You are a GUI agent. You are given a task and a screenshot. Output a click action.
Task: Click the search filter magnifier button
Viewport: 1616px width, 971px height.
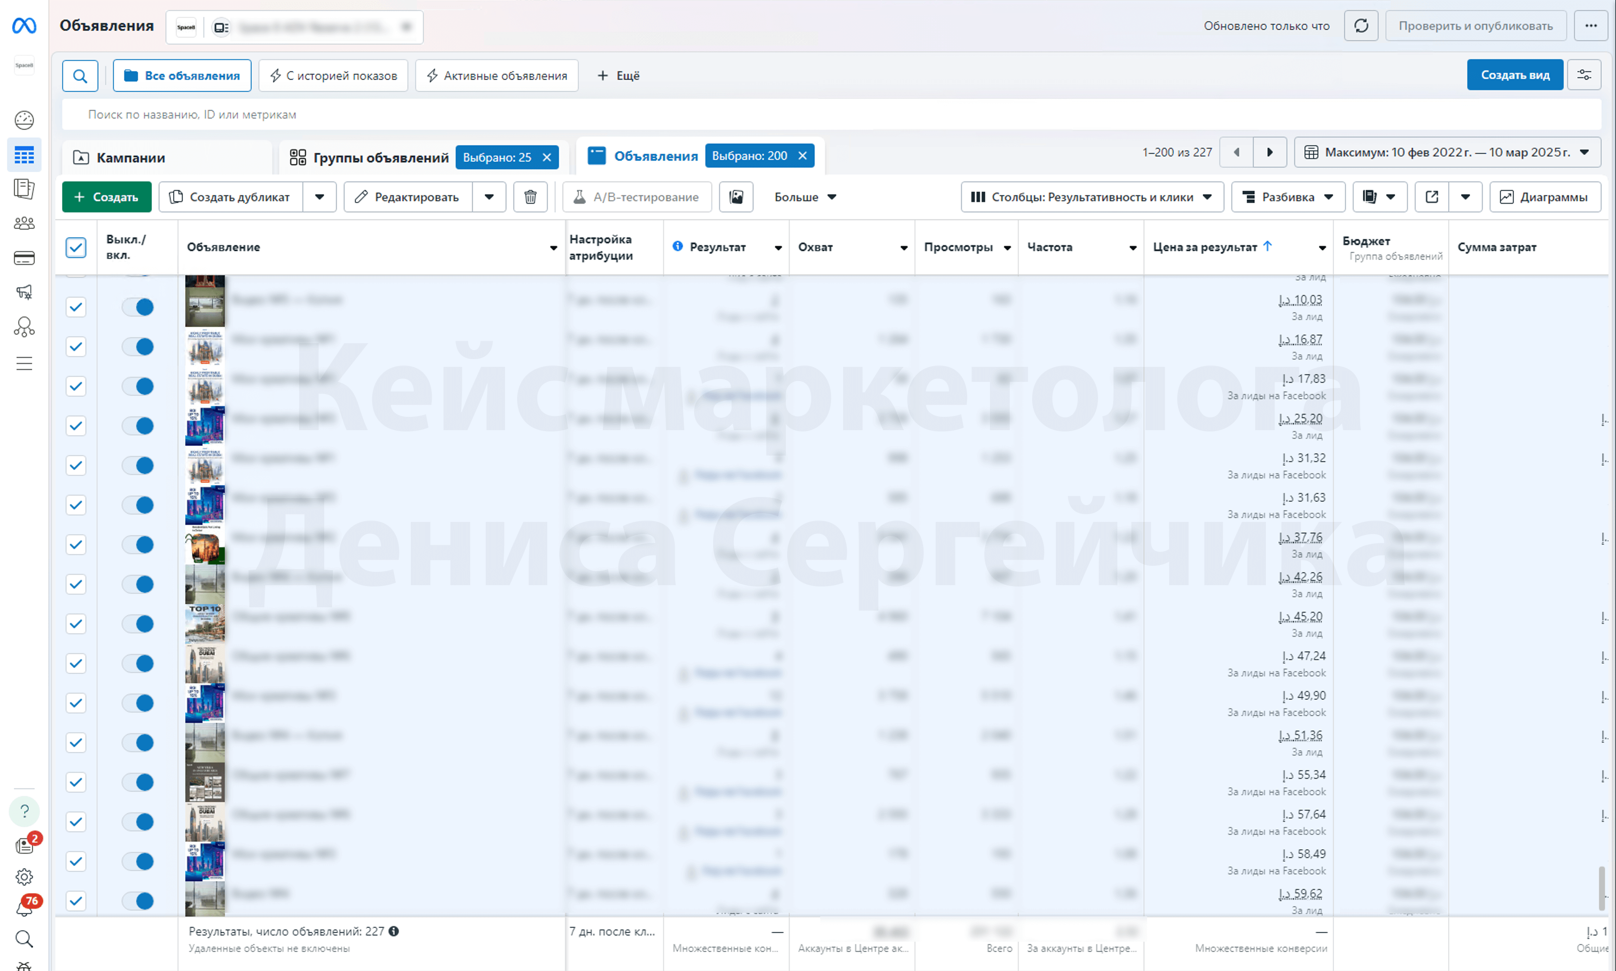tap(80, 76)
